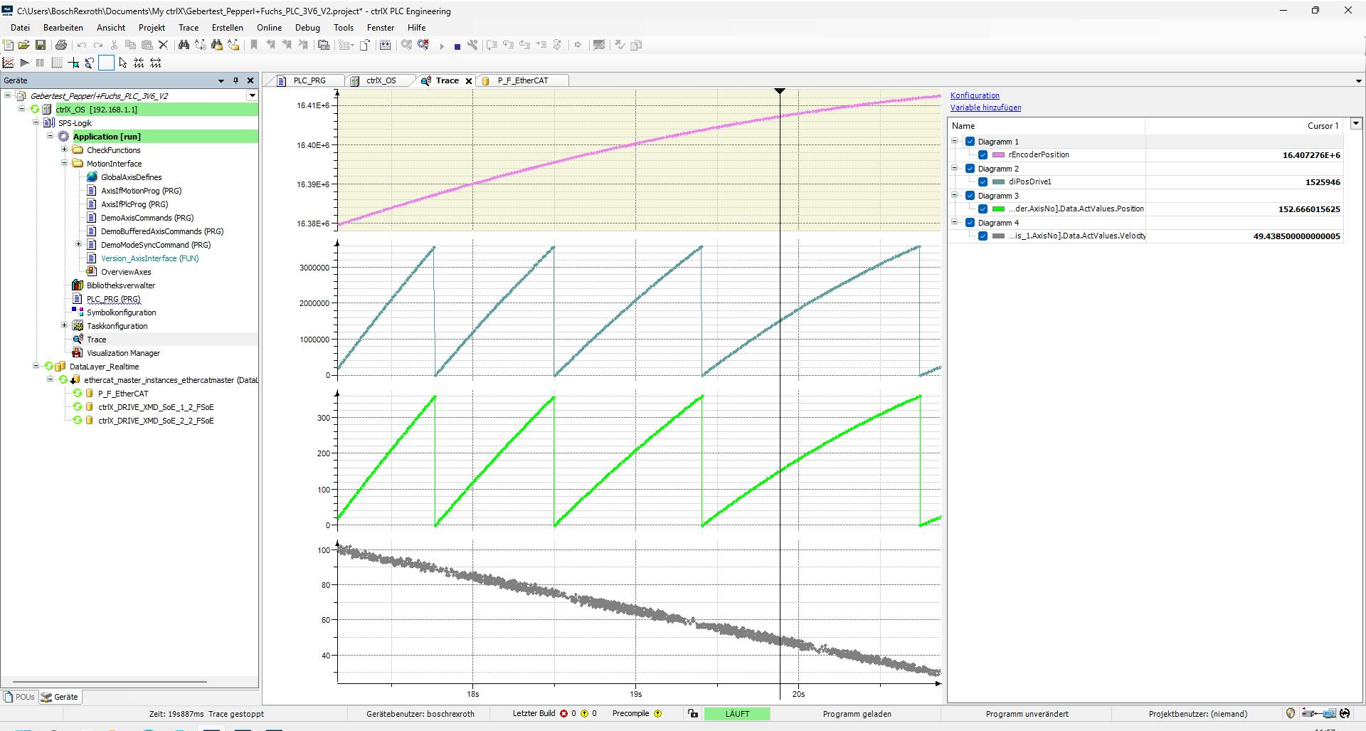Expand the Taskkonfiguration tree node

[x=65, y=326]
